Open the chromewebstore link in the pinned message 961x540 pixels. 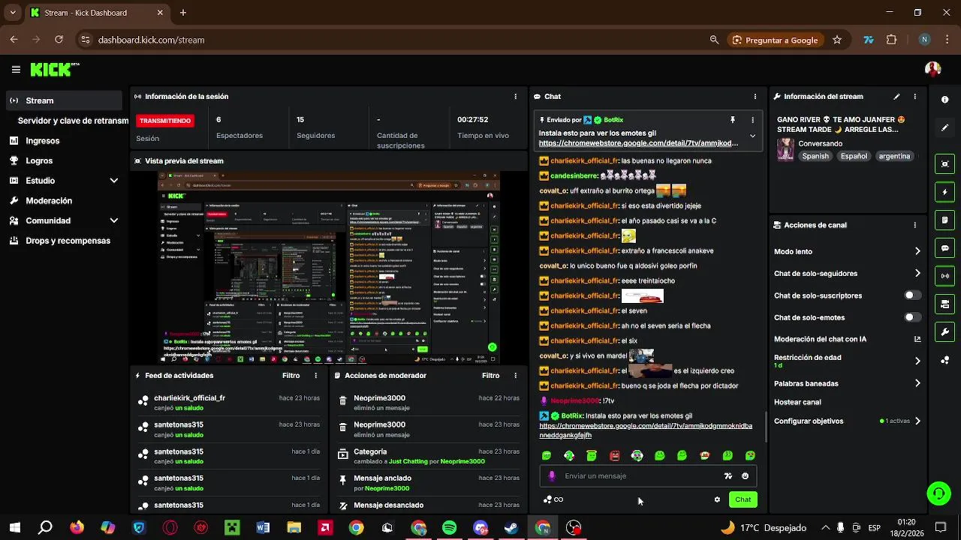point(639,143)
